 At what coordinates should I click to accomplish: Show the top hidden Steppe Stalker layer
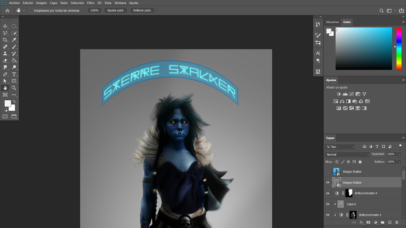coord(328,172)
